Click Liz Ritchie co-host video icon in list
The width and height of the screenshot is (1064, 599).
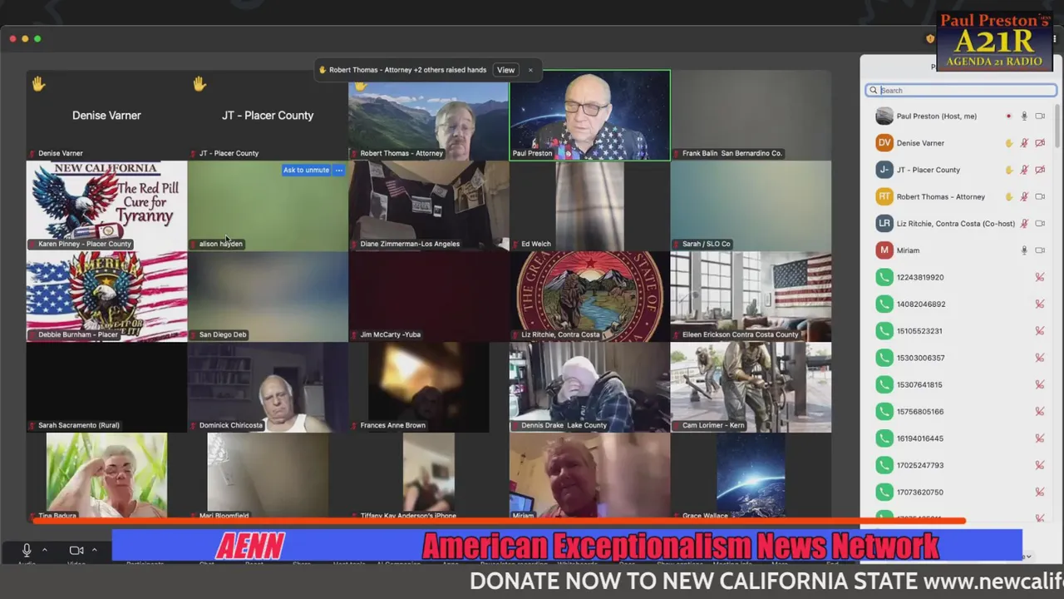pos(1040,224)
